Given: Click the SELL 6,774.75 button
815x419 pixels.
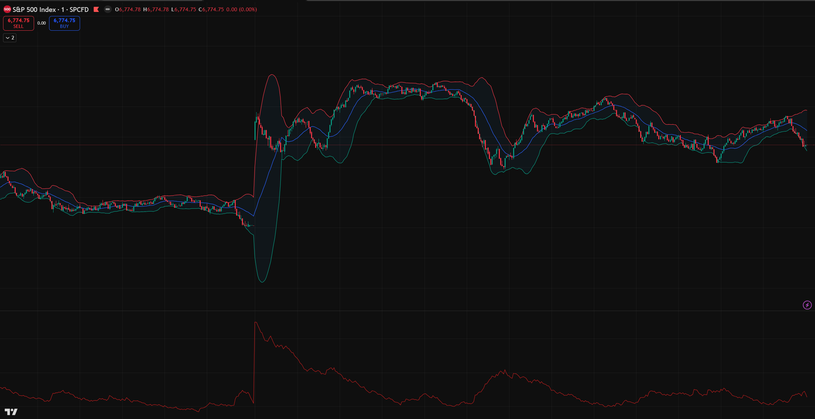Looking at the screenshot, I should 18,23.
